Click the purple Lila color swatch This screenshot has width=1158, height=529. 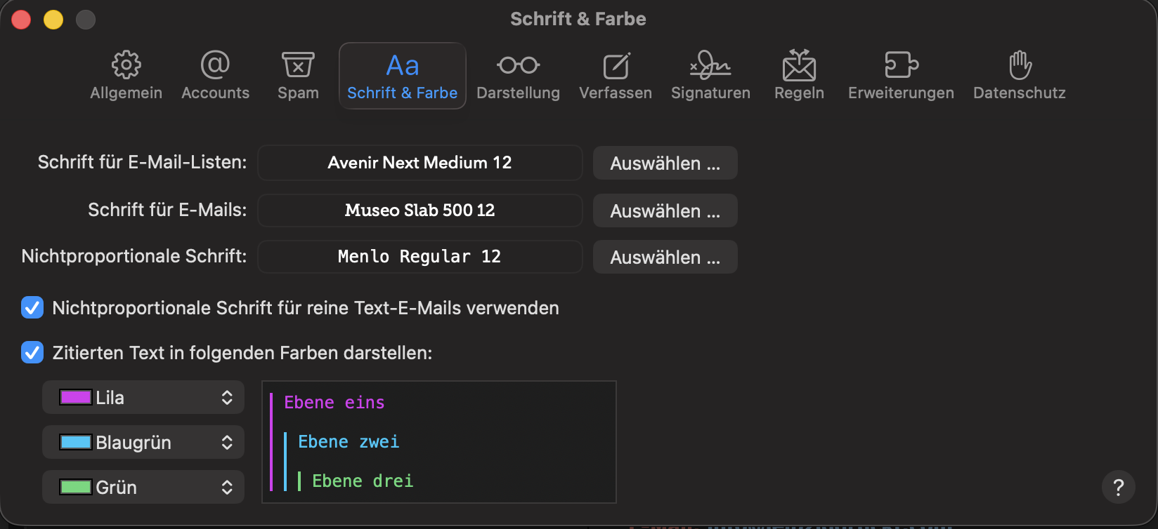[76, 398]
